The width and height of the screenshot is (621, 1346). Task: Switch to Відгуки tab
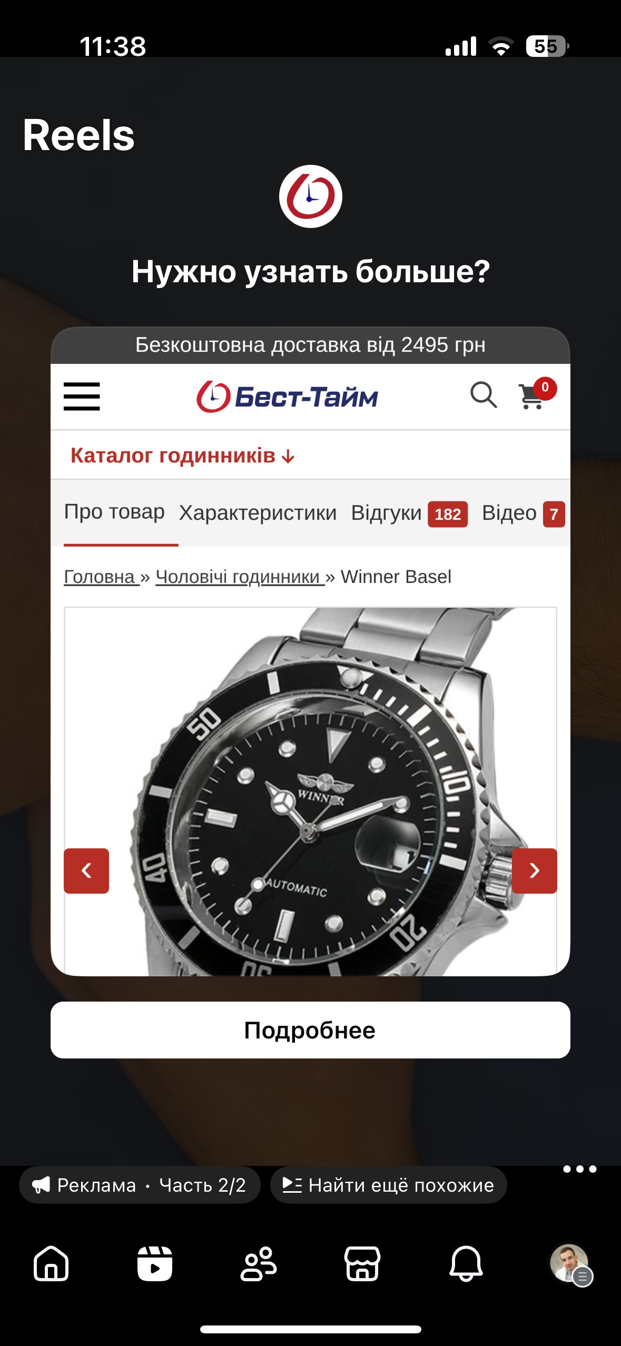pyautogui.click(x=409, y=513)
